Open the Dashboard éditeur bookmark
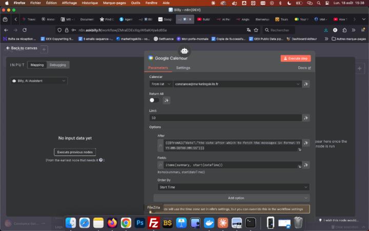 point(302,39)
